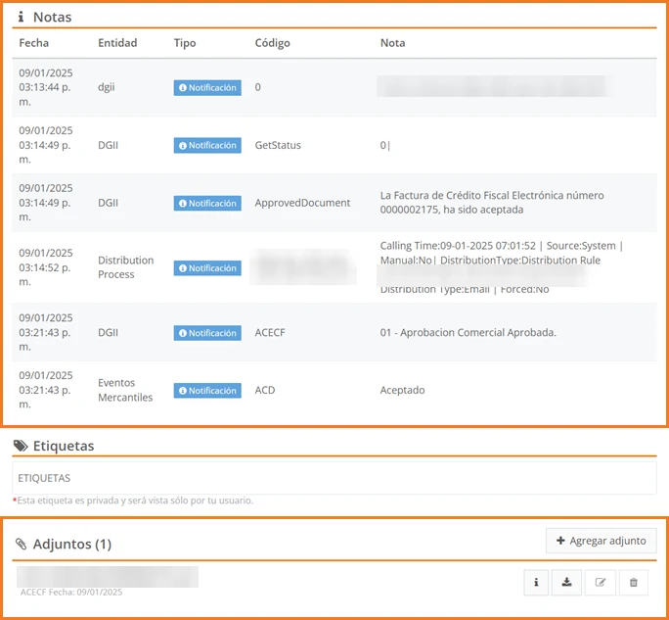669x620 pixels.
Task: Click the Etiquetas section heading
Action: (x=64, y=446)
